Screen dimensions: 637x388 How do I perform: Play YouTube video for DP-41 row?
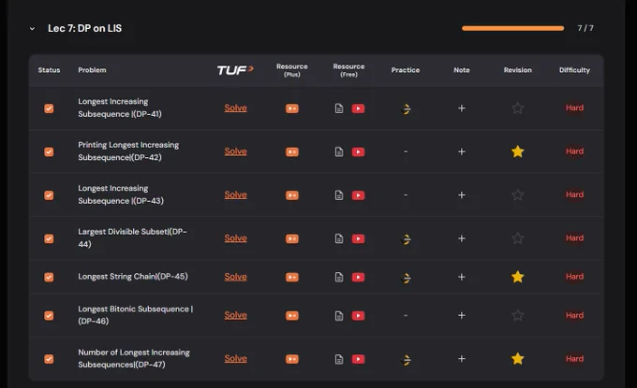pos(358,108)
